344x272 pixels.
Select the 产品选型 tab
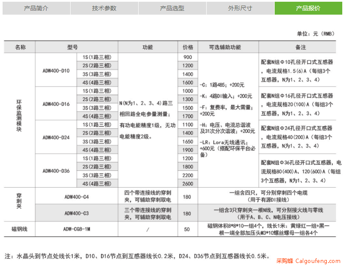click(x=172, y=8)
